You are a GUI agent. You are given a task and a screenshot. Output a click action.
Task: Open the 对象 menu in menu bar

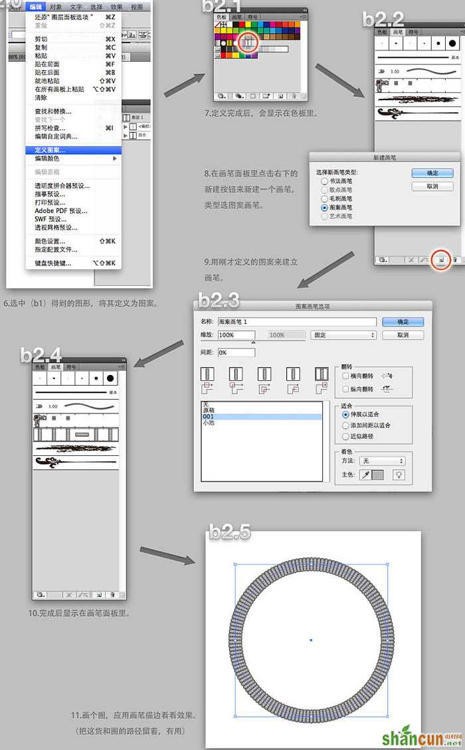56,7
